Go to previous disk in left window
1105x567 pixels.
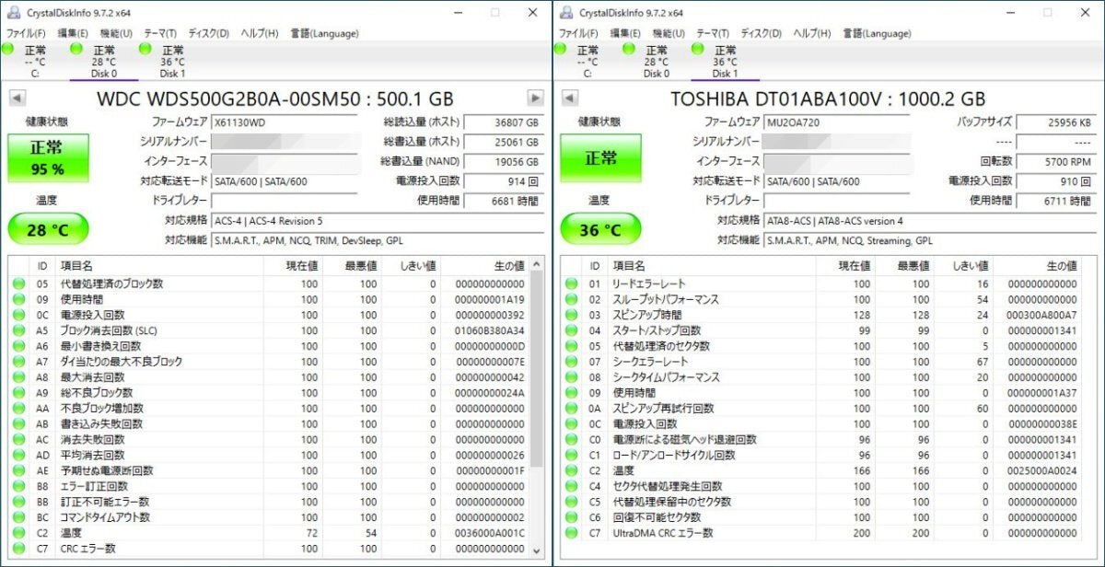tap(17, 98)
